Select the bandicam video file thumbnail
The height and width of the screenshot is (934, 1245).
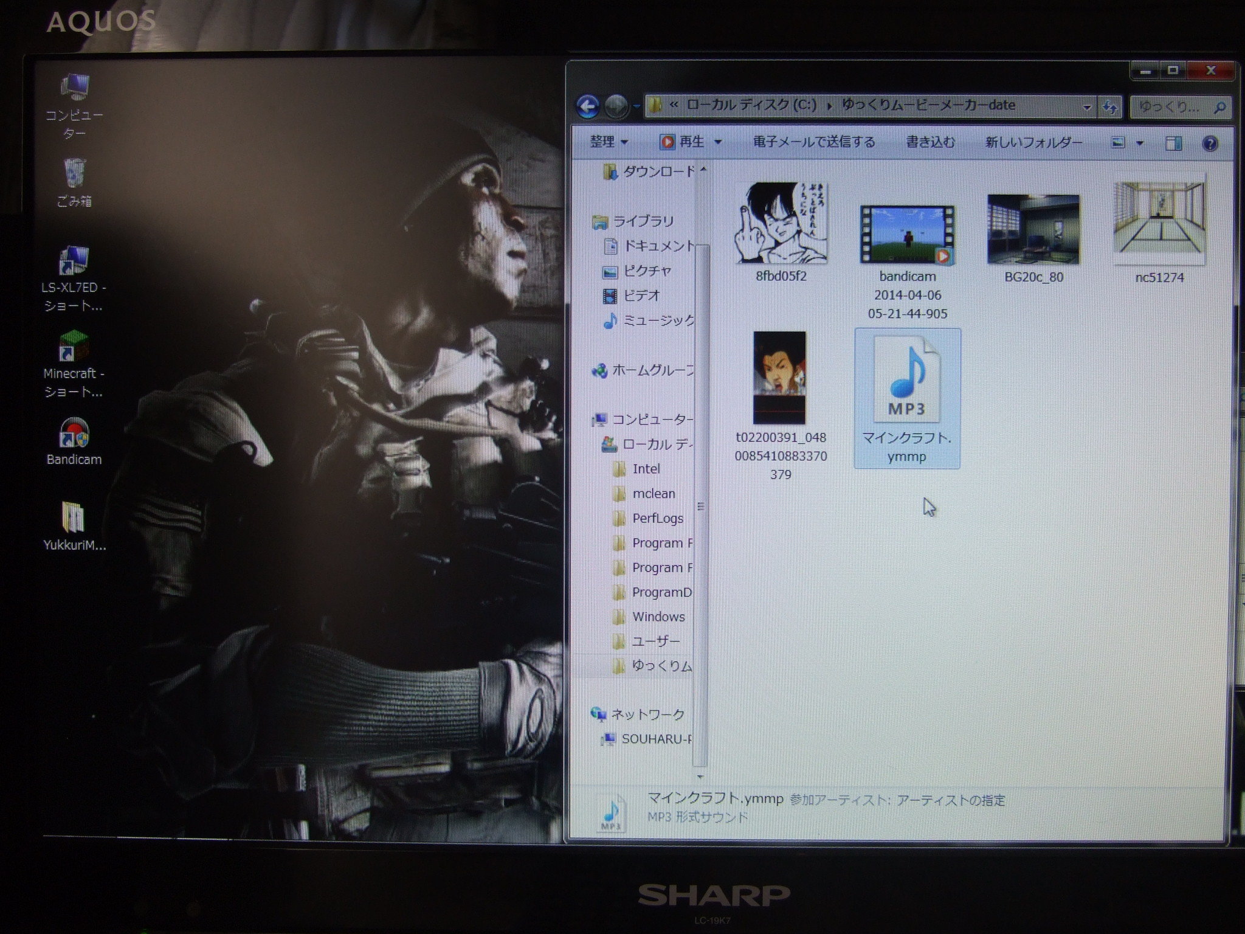[907, 236]
